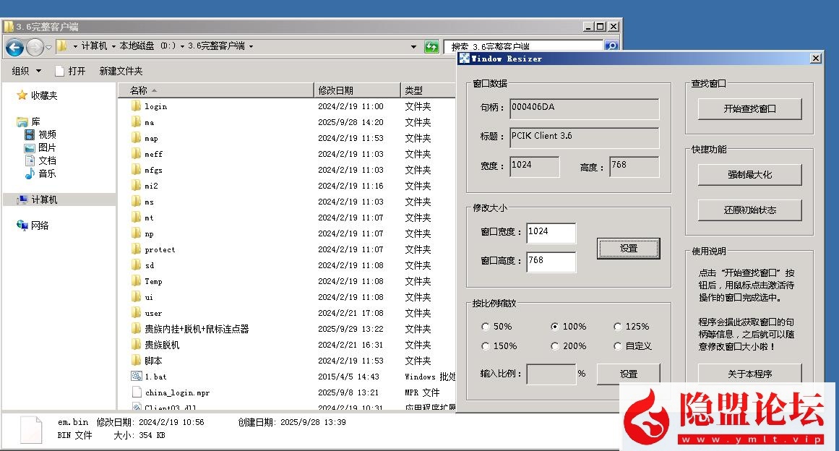Open the login folder icon
The height and width of the screenshot is (451, 839).
click(136, 106)
